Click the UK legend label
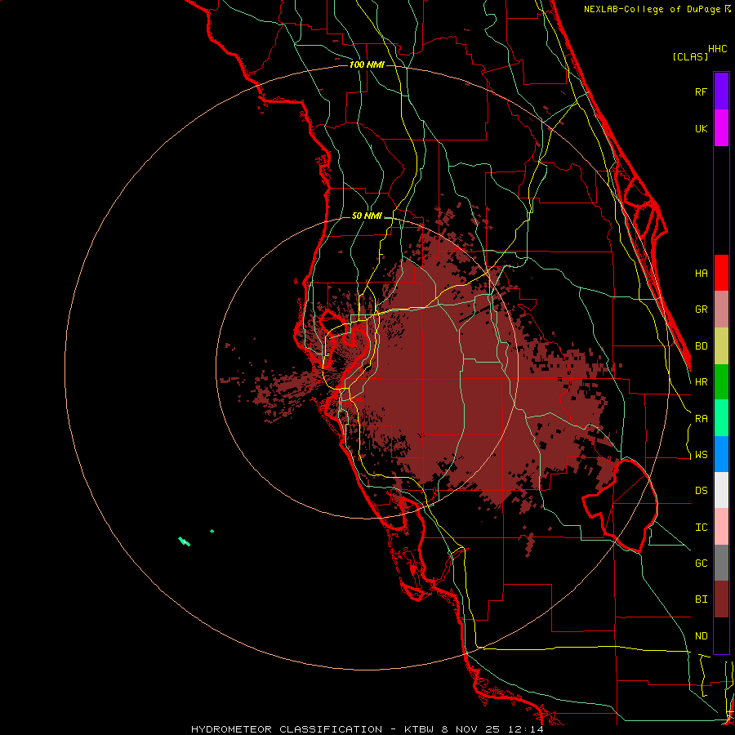 (x=702, y=128)
